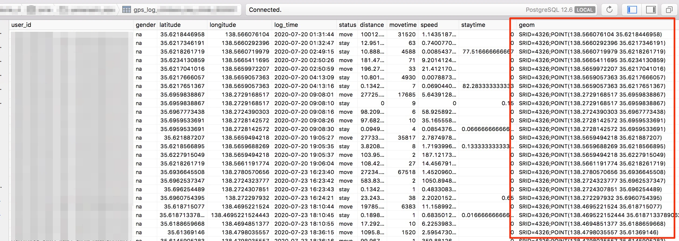Click distance cell 97.682...
679x241 pixels.
point(372,120)
